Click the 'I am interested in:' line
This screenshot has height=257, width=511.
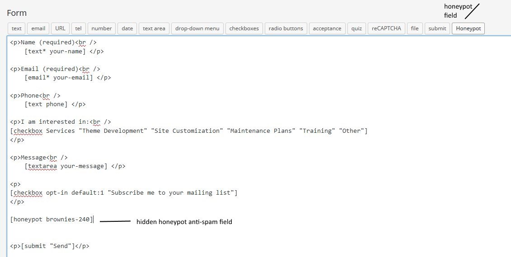(x=61, y=122)
